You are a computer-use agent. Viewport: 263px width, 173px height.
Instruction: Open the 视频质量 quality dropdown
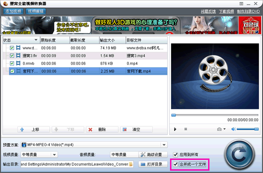tap(54, 155)
